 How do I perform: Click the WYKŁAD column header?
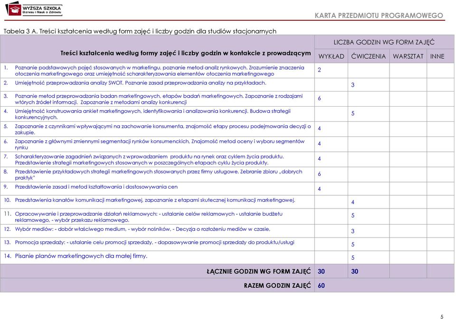331,56
